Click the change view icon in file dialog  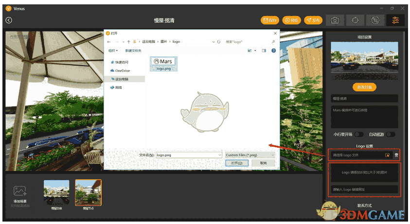tap(250, 51)
